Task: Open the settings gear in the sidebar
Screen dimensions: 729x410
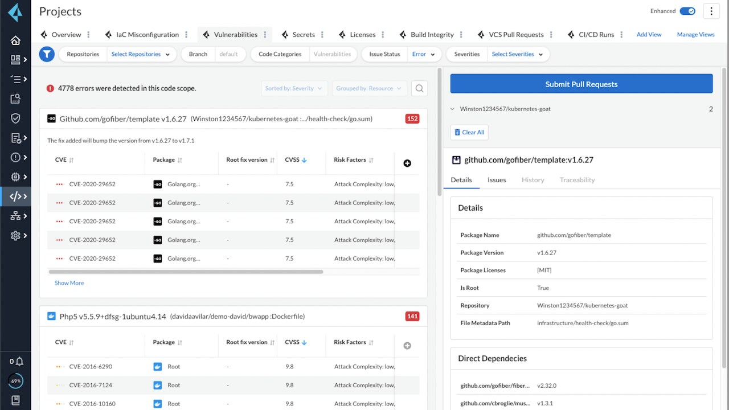Action: pyautogui.click(x=15, y=235)
